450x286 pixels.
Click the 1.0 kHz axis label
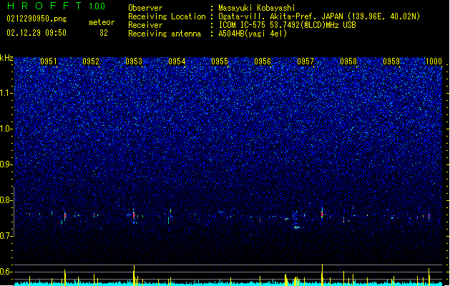click(6, 129)
